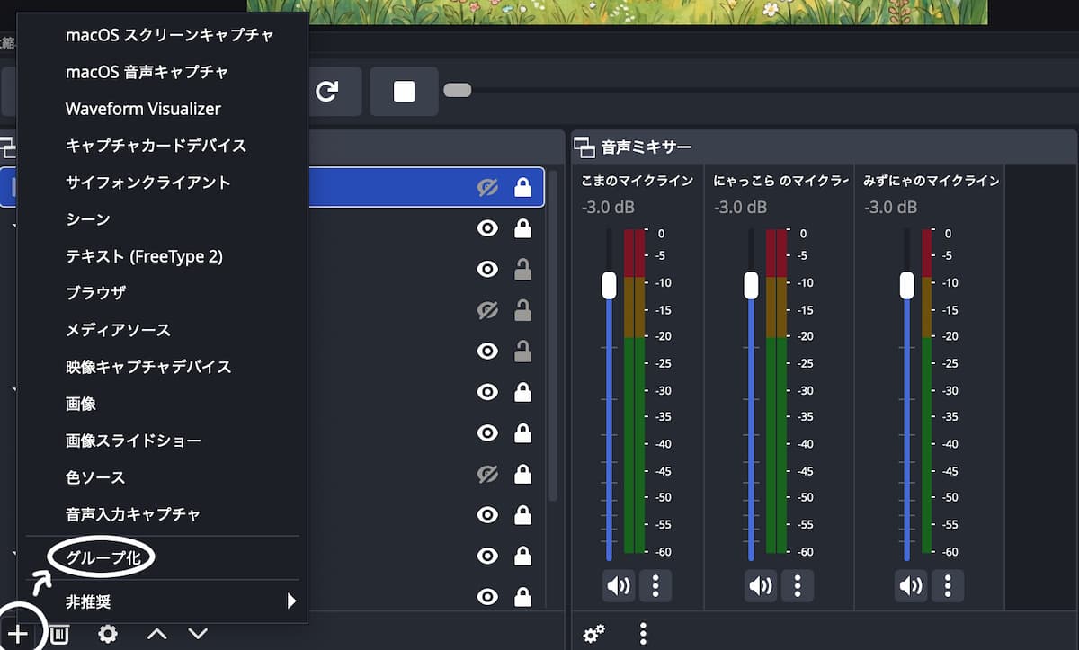Adjust the にゃっこら volume slider handle
This screenshot has height=650, width=1079.
(752, 285)
